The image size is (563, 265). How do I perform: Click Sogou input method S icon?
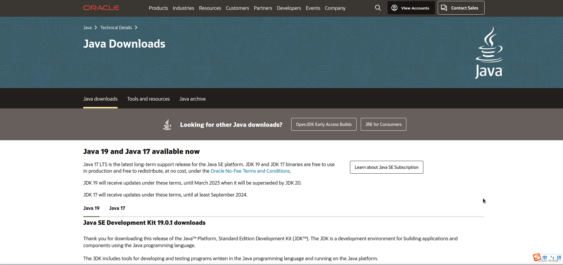point(537,257)
